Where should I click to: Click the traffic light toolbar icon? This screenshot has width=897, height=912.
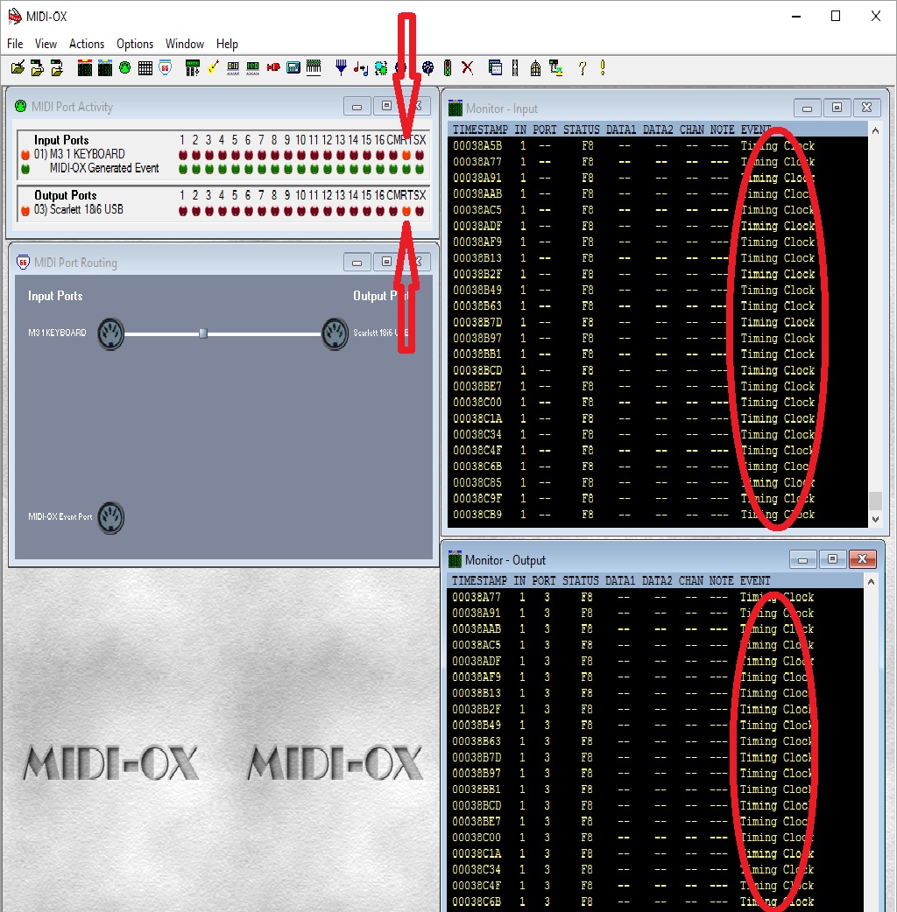[x=447, y=68]
